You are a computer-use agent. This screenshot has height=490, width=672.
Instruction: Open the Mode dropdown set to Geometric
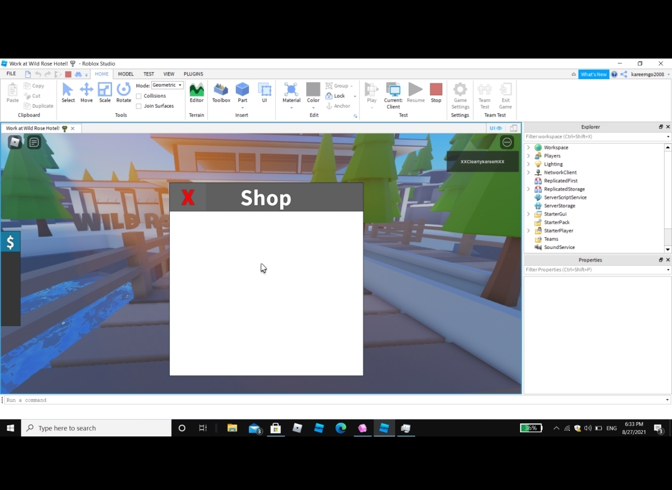[166, 85]
